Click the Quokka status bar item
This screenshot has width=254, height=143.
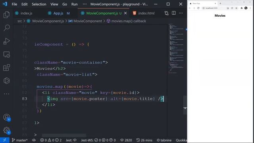[x=181, y=140]
